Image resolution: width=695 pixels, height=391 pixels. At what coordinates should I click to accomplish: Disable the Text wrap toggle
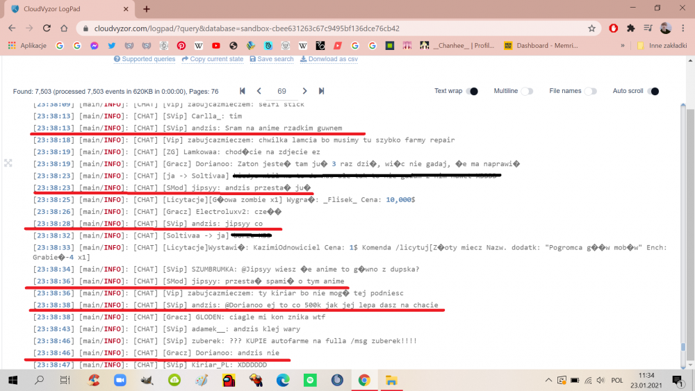click(x=472, y=91)
